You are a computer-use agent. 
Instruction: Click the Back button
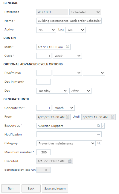click(31, 188)
